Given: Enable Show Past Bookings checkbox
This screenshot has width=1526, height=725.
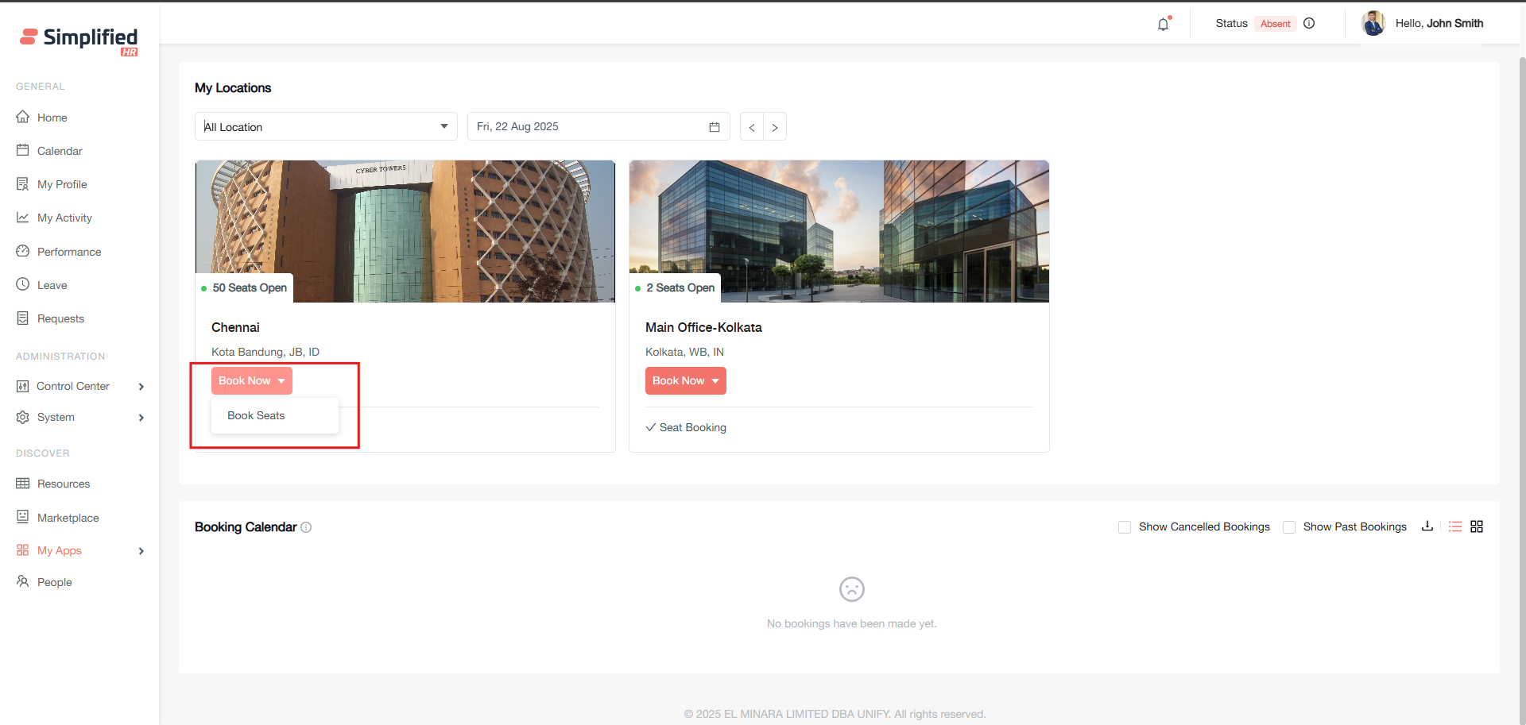Looking at the screenshot, I should click(x=1289, y=527).
